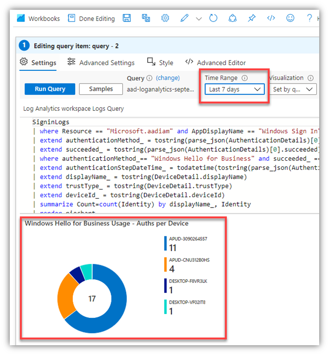
Task: Open the Visualization dropdown Set by q...
Action: pyautogui.click(x=293, y=89)
